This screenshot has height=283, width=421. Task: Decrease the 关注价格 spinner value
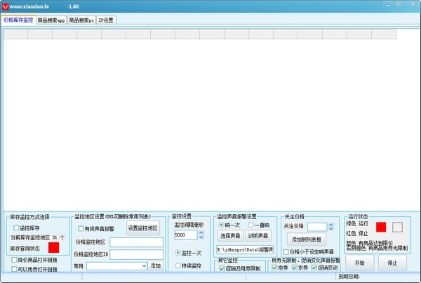330,229
